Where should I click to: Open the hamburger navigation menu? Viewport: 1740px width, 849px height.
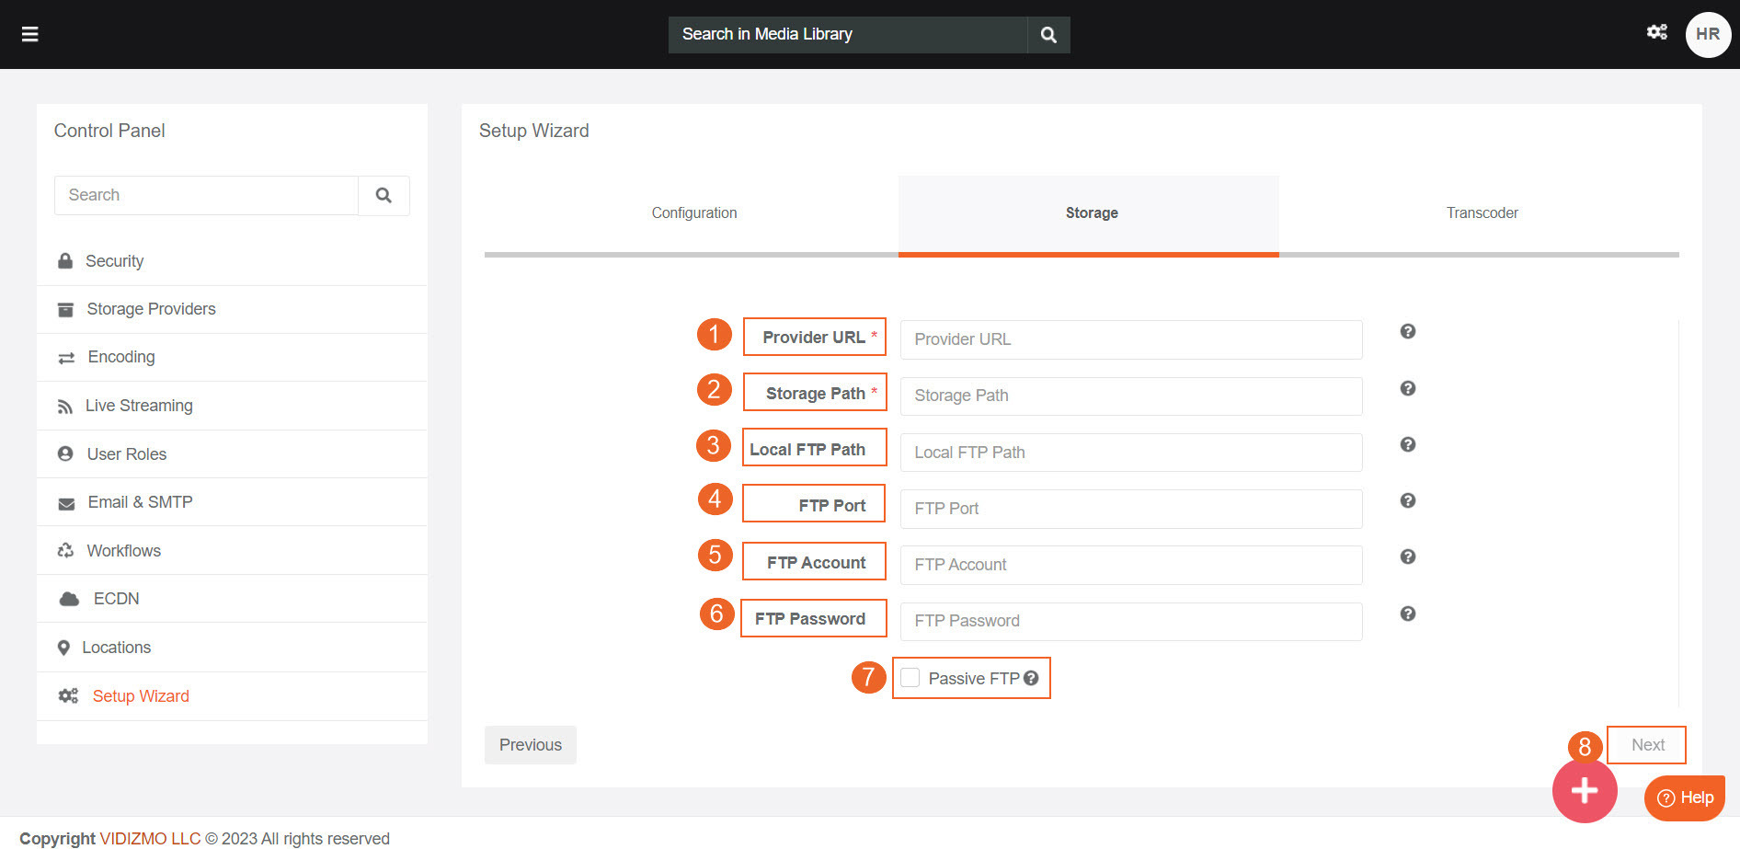click(29, 34)
